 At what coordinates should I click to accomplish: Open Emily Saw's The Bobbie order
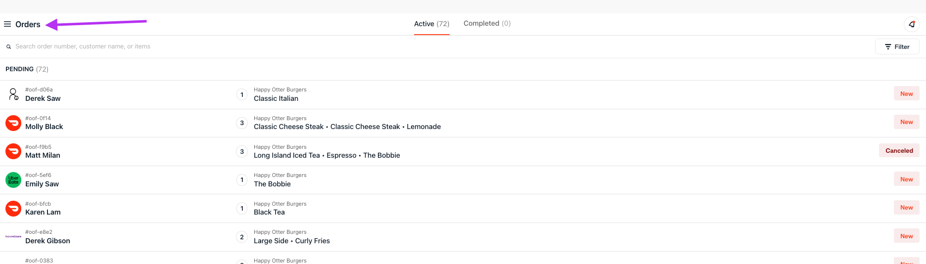pyautogui.click(x=272, y=184)
